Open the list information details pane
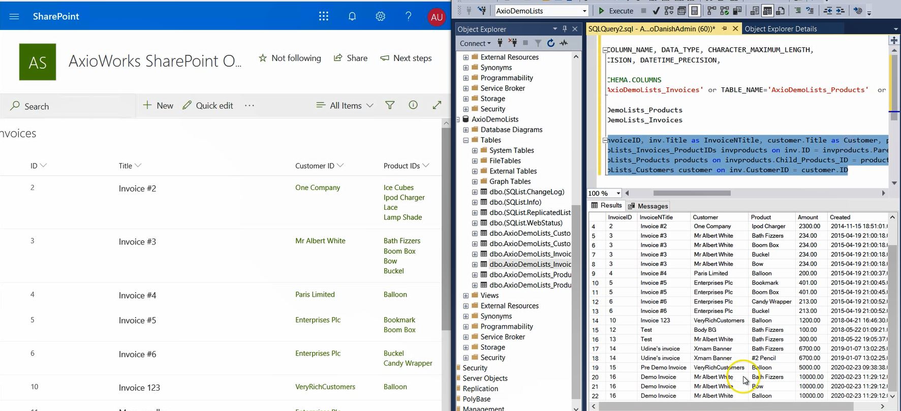 click(413, 105)
